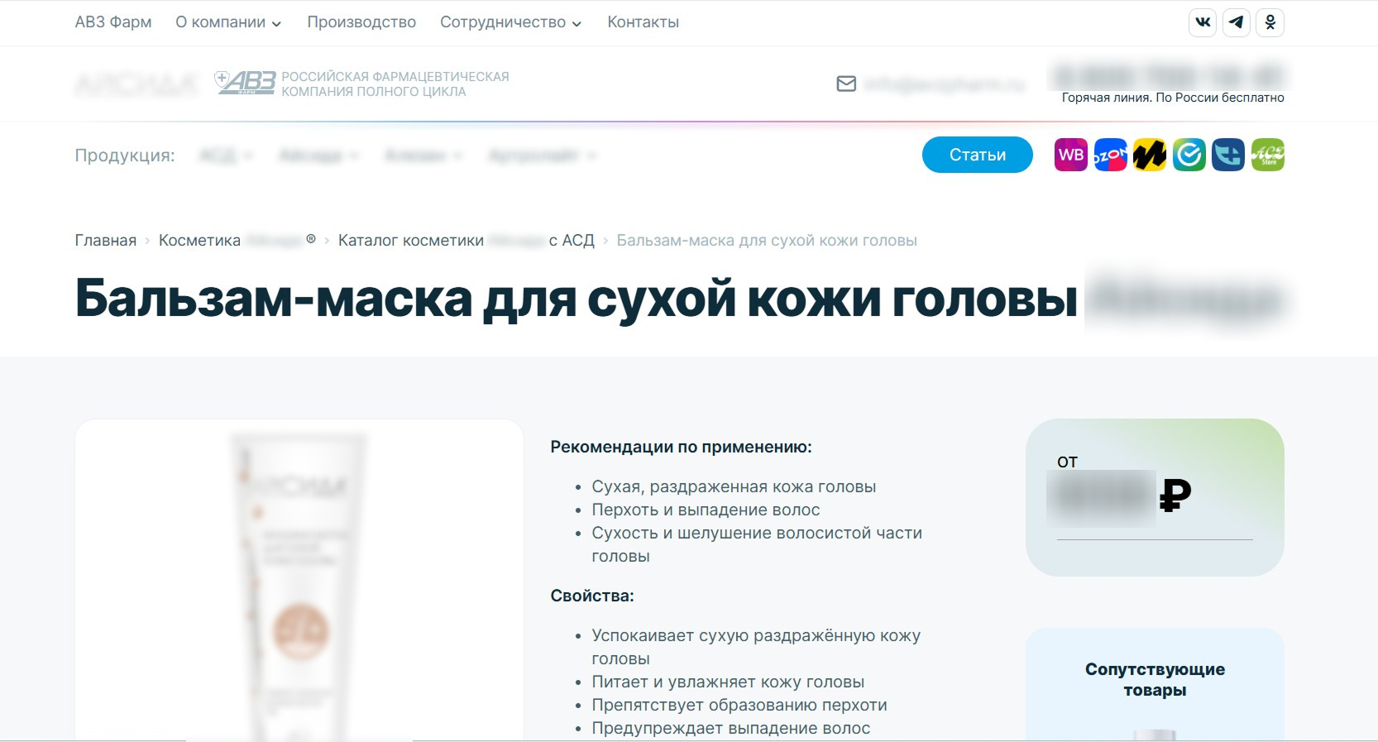Open the green checkmark marketplace icon
Image resolution: width=1378 pixels, height=742 pixels.
(1189, 155)
